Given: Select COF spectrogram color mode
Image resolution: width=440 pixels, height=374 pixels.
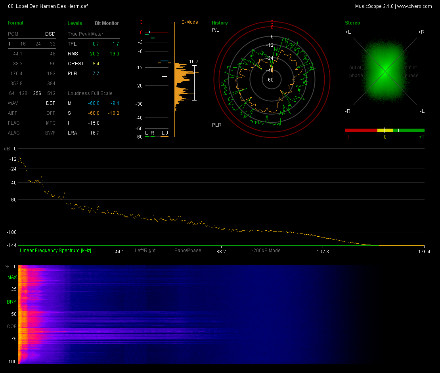Looking at the screenshot, I should point(11,327).
